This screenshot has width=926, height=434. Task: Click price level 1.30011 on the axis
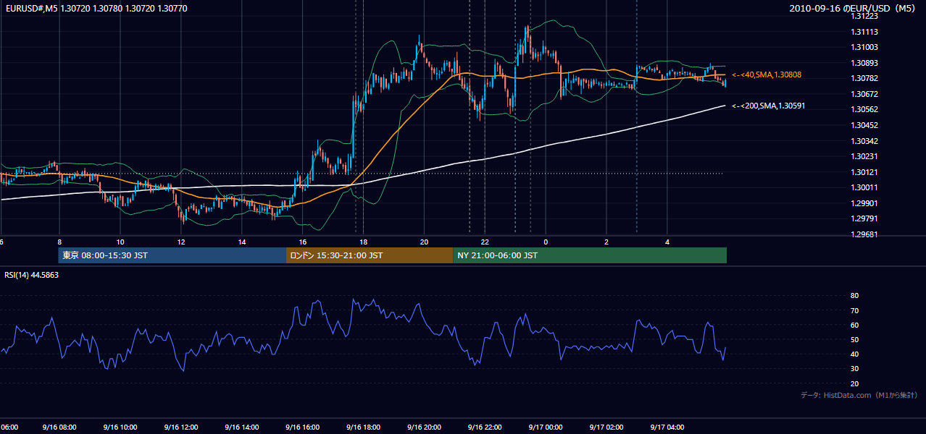click(x=865, y=188)
